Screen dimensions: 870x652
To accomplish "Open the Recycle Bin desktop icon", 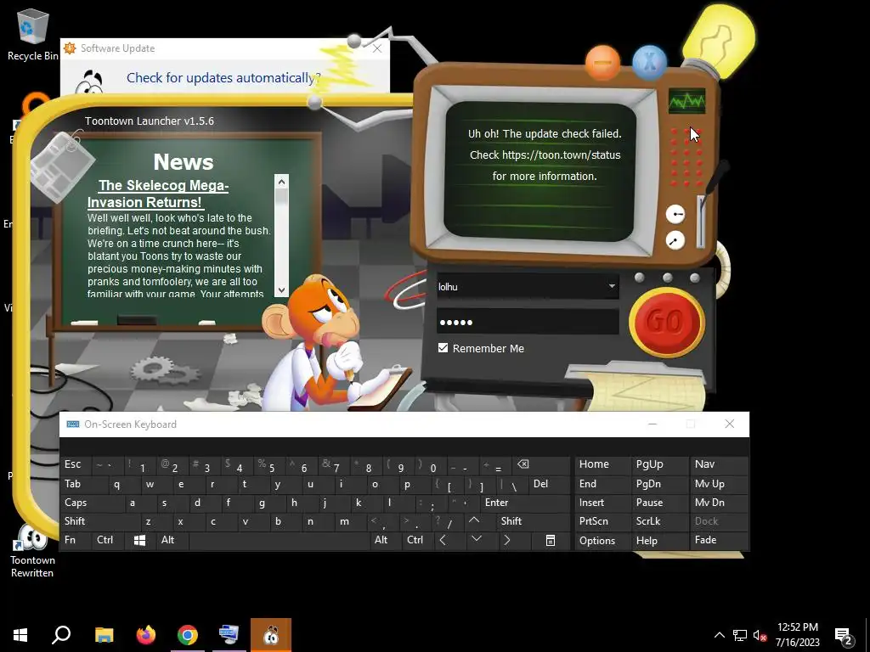I will tap(32, 35).
